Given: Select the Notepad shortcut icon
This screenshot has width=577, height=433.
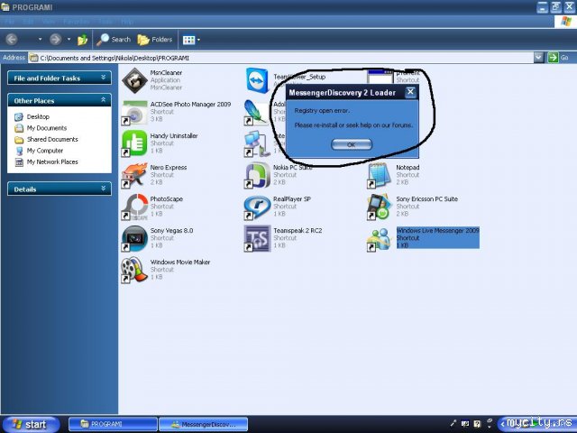Looking at the screenshot, I should tap(379, 175).
